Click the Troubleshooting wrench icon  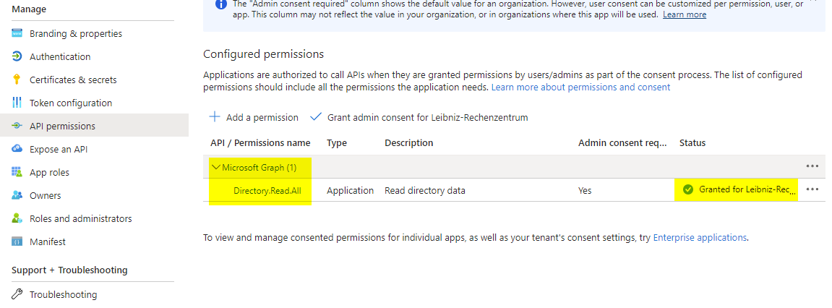click(17, 295)
